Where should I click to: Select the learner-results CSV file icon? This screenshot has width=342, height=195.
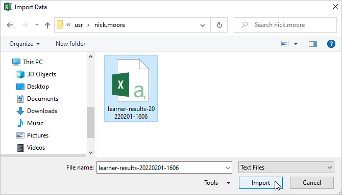[x=131, y=80]
